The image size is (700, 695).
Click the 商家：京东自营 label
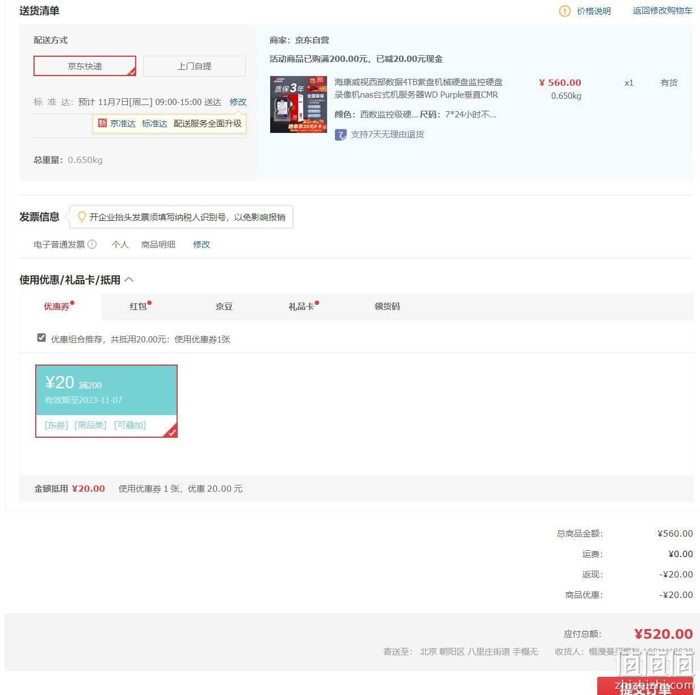click(x=299, y=40)
